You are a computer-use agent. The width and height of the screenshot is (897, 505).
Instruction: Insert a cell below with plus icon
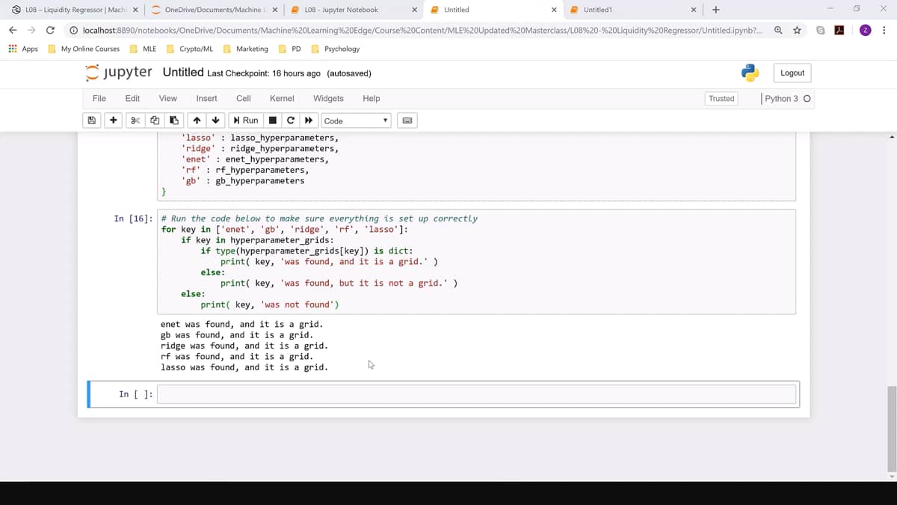pos(113,120)
